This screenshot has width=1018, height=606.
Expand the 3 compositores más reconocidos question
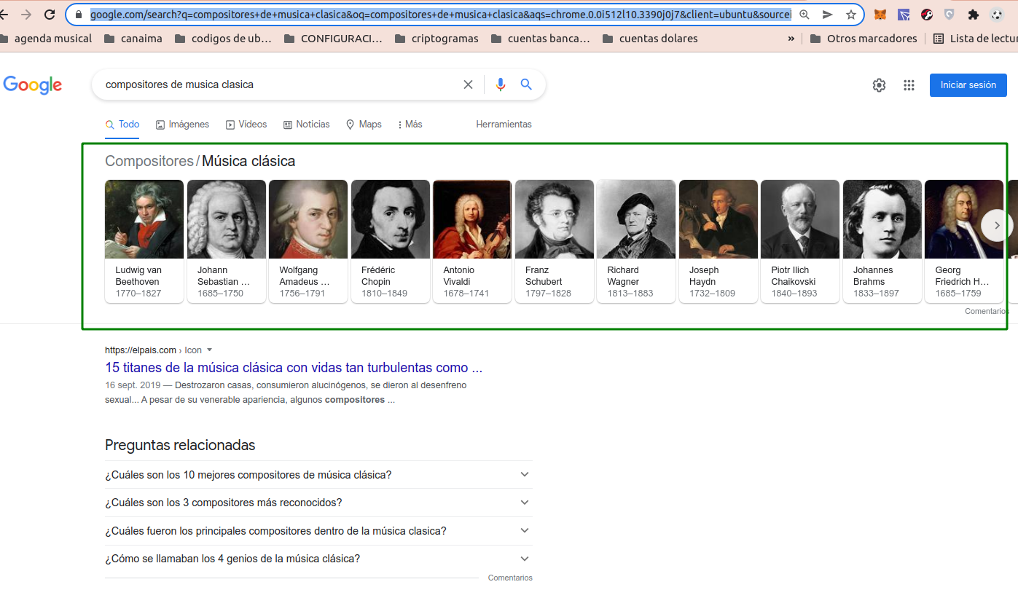pyautogui.click(x=524, y=503)
